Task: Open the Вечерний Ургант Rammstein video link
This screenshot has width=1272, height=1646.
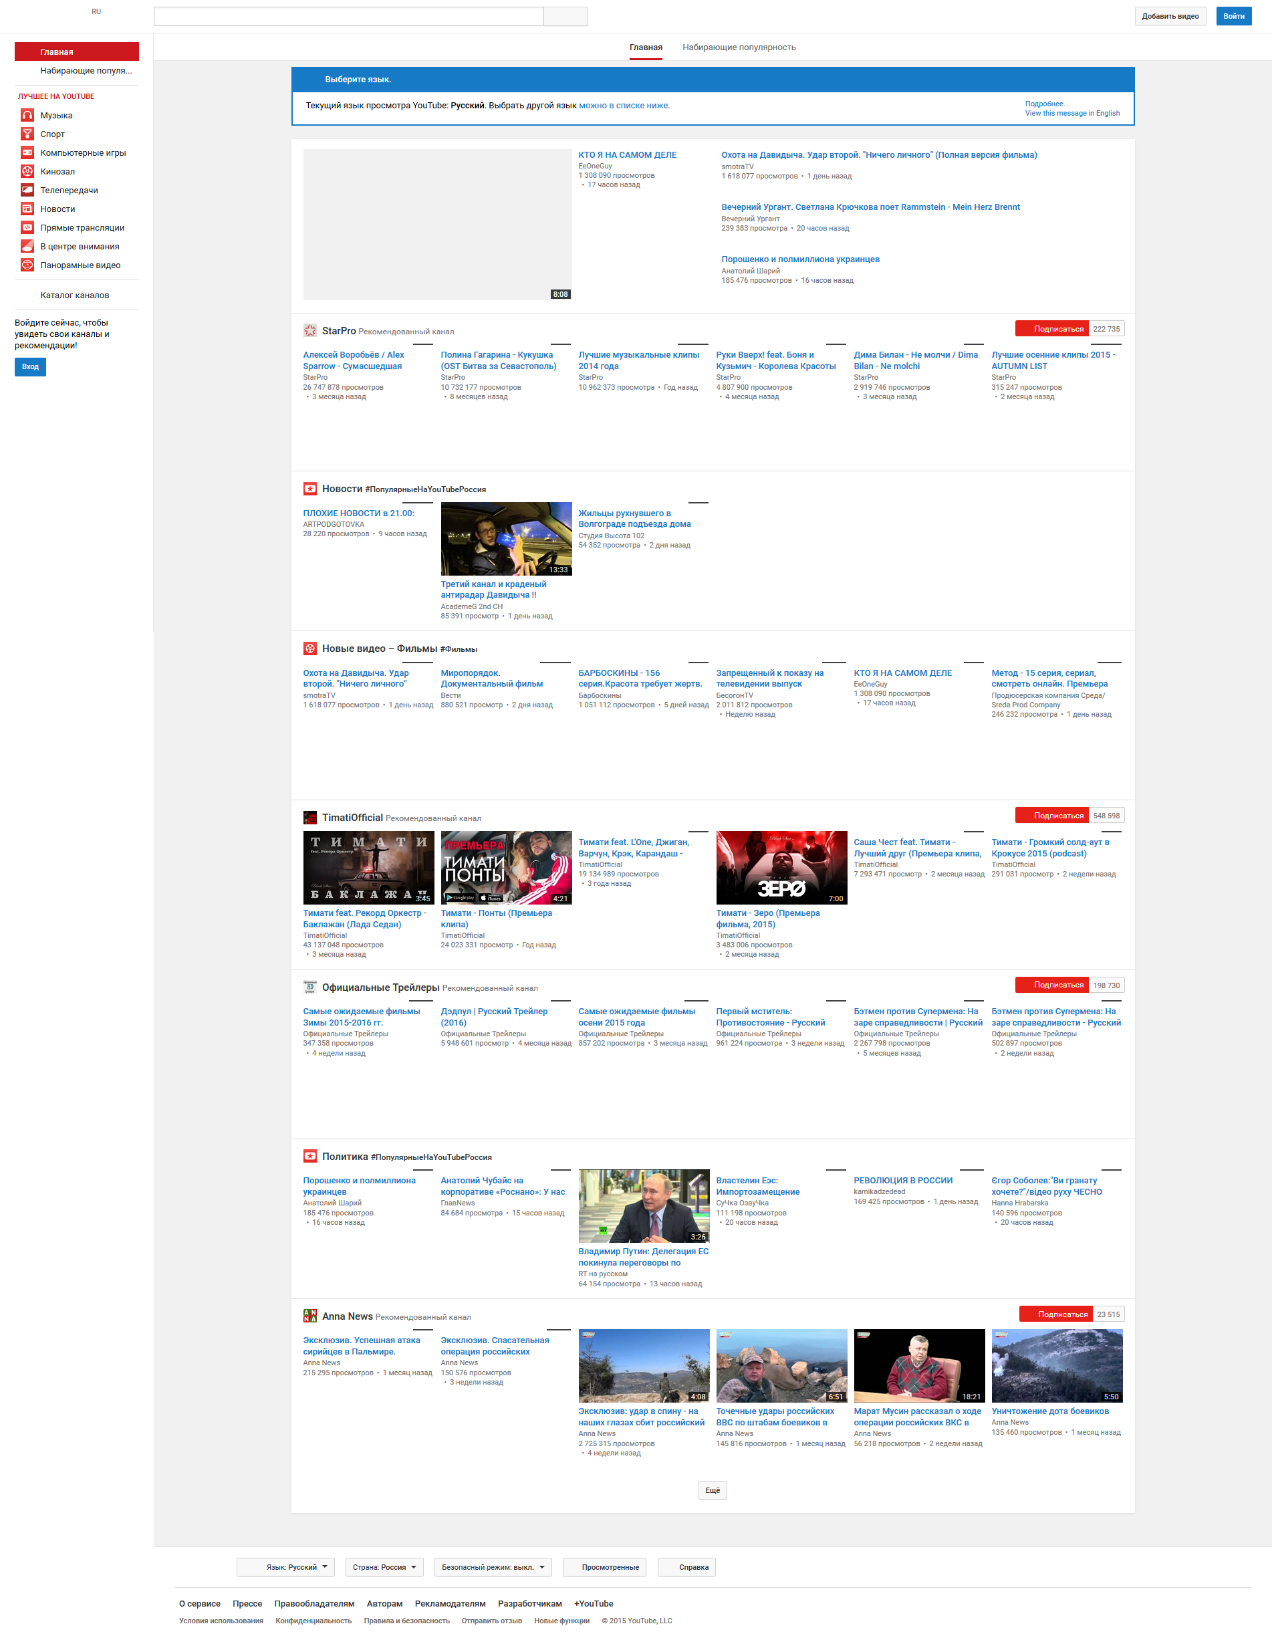Action: (x=870, y=207)
